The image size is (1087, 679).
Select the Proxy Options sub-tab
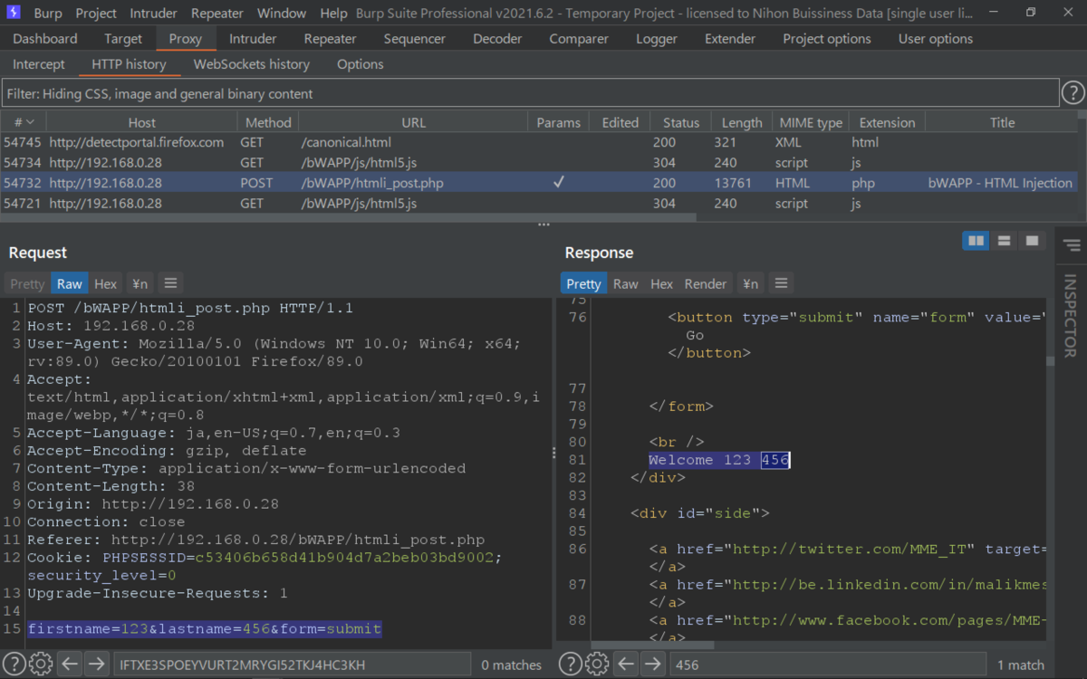click(361, 64)
